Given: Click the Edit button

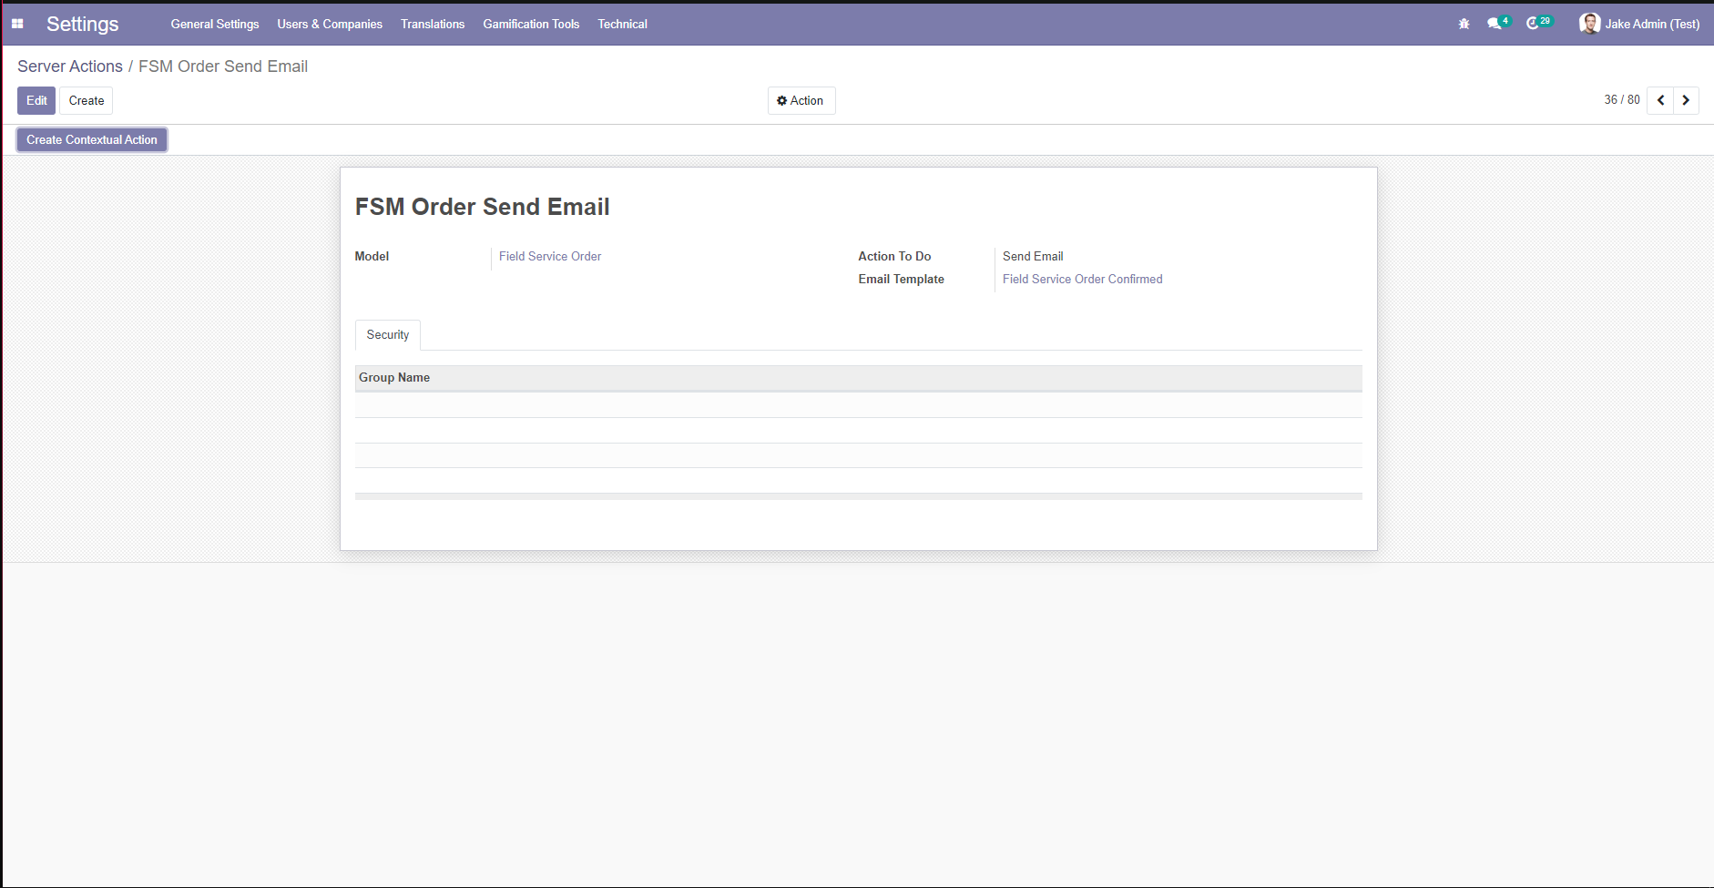Looking at the screenshot, I should click(36, 100).
